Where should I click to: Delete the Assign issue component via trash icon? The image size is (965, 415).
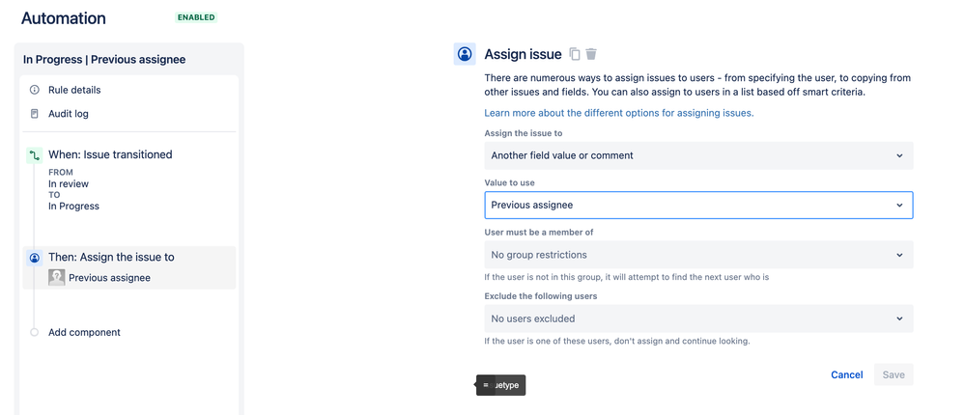point(591,54)
